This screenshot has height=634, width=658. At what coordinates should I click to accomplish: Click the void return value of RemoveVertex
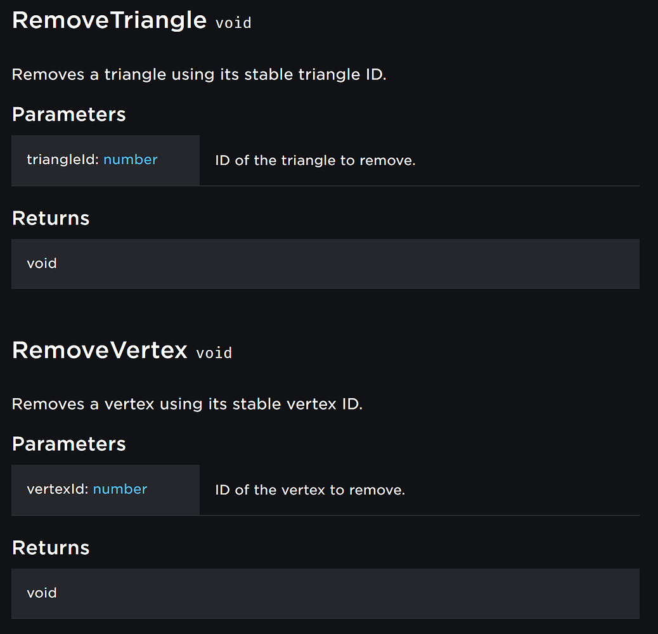click(x=42, y=593)
